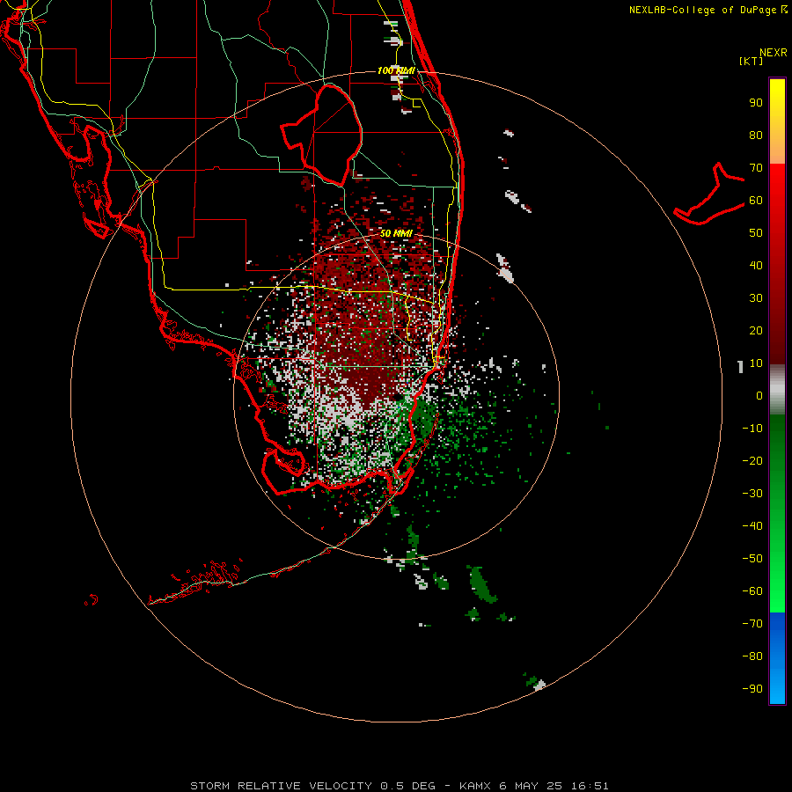
Task: Click the 70 value on velocity scale
Action: click(756, 168)
